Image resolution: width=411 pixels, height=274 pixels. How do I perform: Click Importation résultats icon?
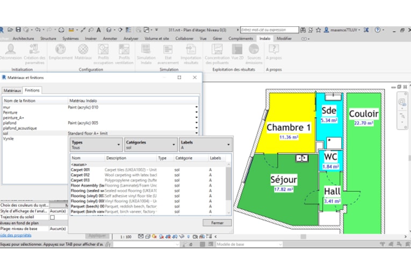point(191,50)
